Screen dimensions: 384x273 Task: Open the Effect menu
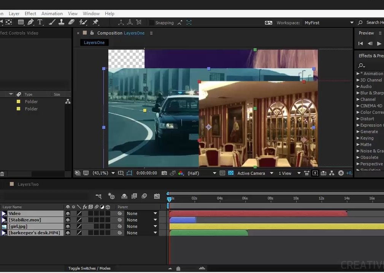30,13
